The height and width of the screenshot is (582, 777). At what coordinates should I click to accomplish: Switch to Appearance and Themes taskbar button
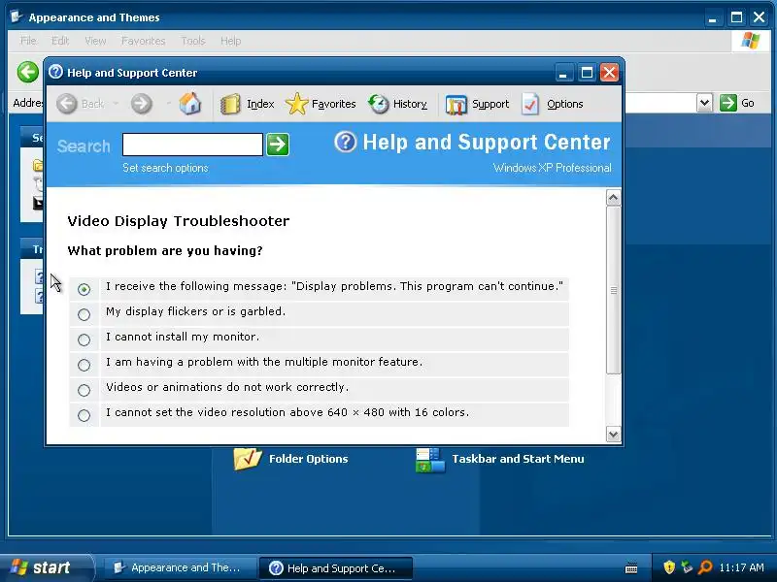click(179, 567)
